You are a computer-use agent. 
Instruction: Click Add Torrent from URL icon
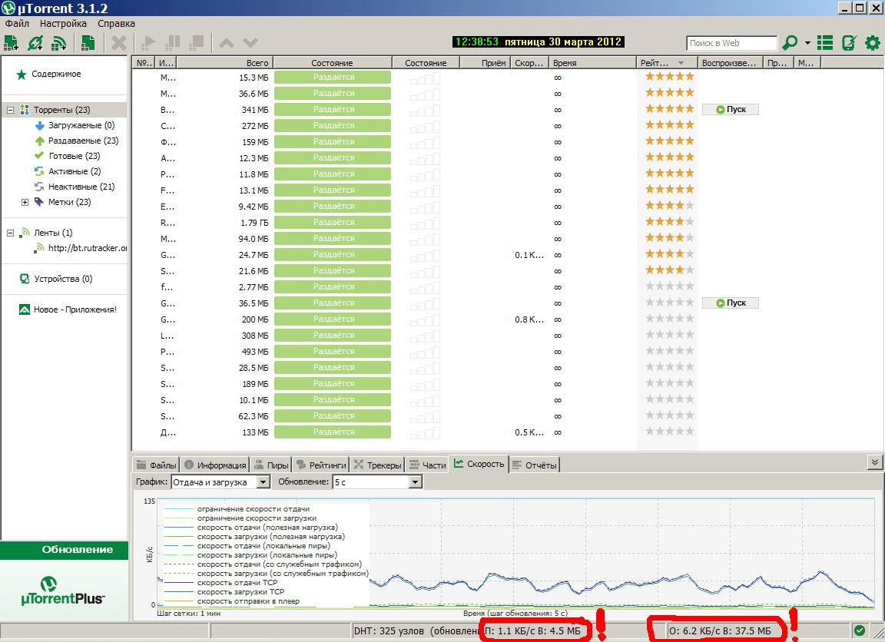tap(35, 43)
